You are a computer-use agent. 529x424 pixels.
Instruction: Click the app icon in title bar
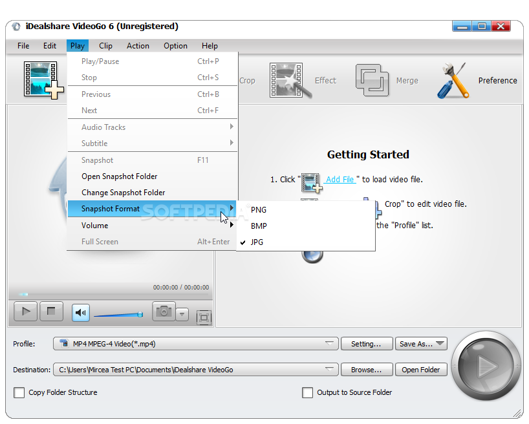(x=16, y=26)
